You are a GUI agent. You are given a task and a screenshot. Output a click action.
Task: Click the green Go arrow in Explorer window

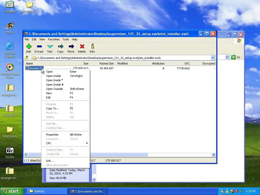click(x=233, y=57)
